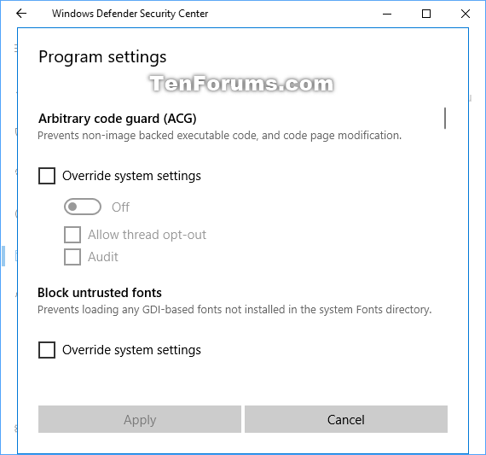486x455 pixels.
Task: Click the Program settings heading
Action: point(102,57)
